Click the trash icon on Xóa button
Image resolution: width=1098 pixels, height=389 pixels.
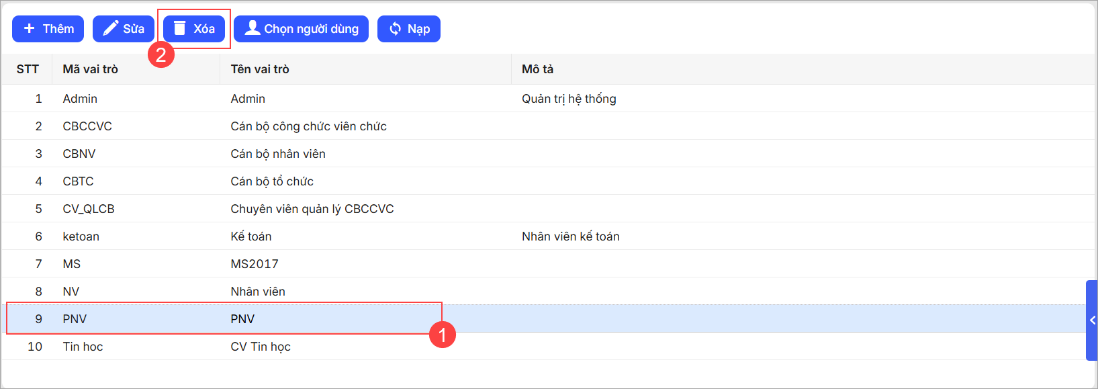pos(179,28)
